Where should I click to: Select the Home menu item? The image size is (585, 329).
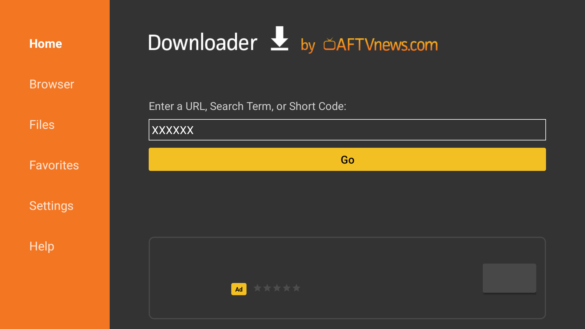46,44
